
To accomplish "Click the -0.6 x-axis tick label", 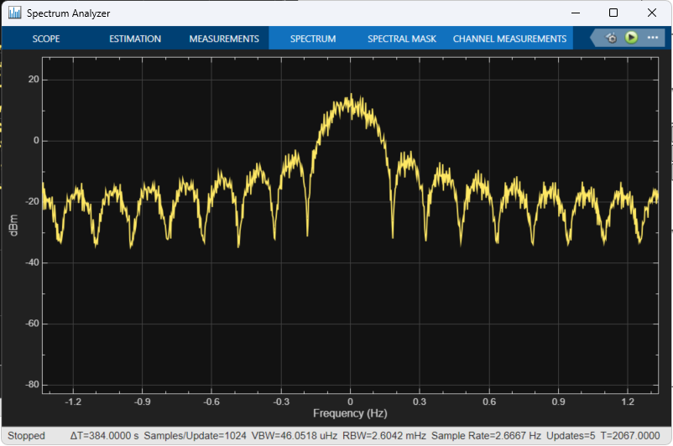I will pyautogui.click(x=211, y=402).
